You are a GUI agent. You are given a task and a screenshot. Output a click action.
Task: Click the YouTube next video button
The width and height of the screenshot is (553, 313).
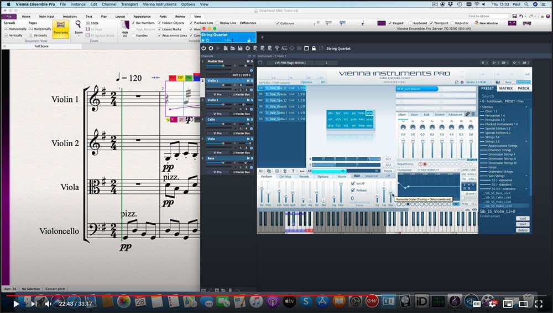[34, 304]
